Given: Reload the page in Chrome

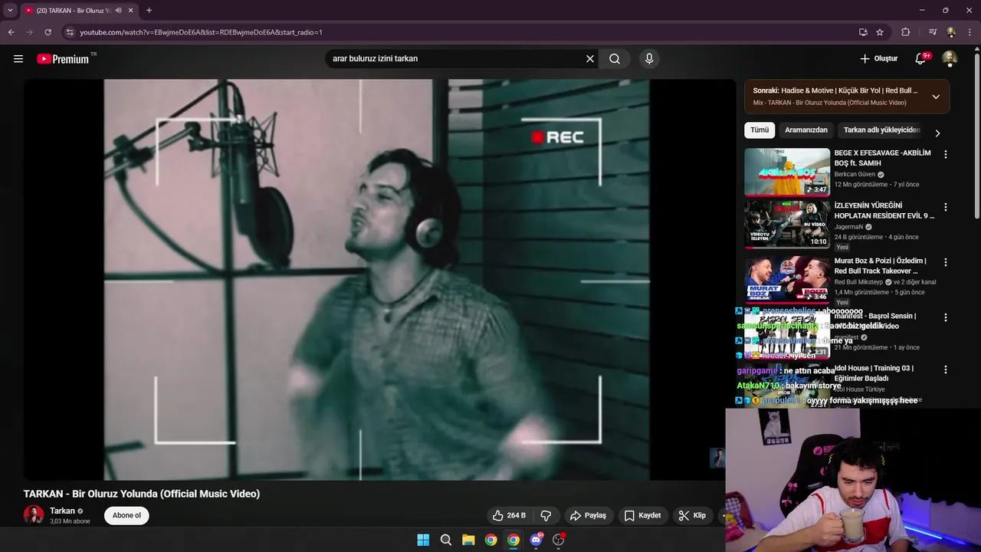Looking at the screenshot, I should click(48, 32).
